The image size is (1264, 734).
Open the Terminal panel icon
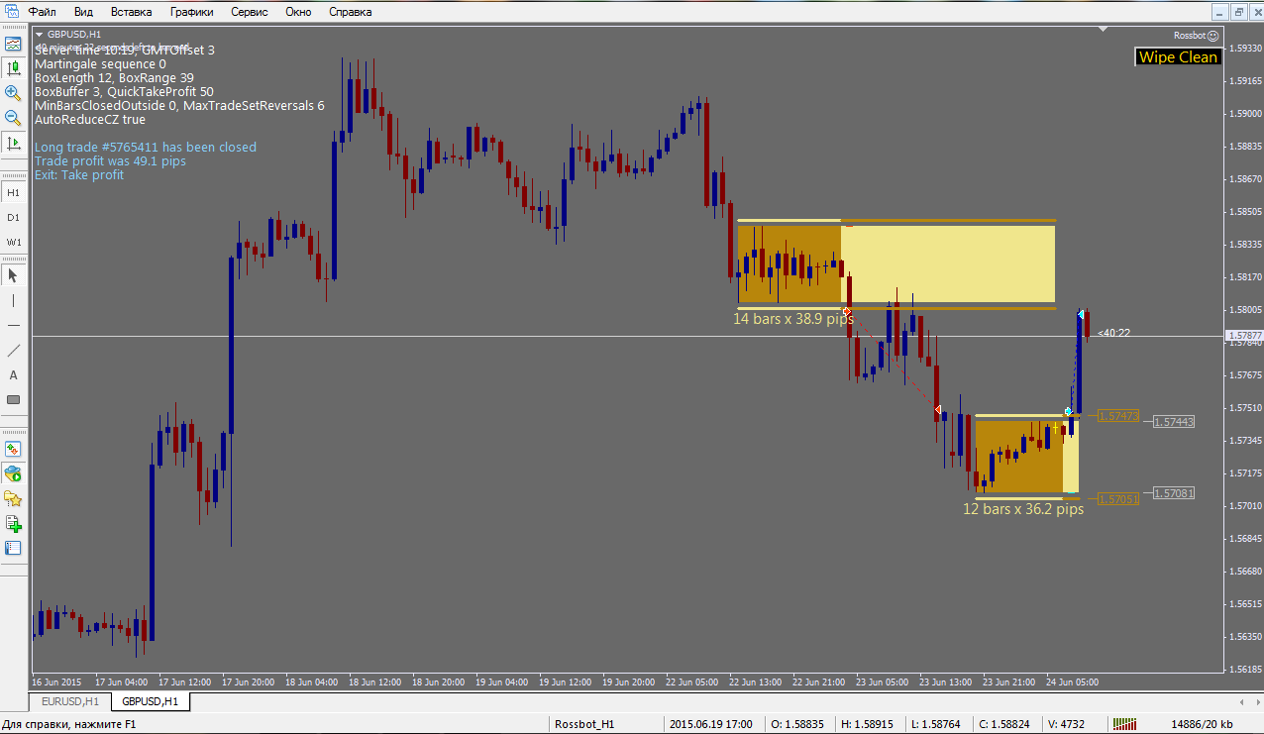(13, 548)
